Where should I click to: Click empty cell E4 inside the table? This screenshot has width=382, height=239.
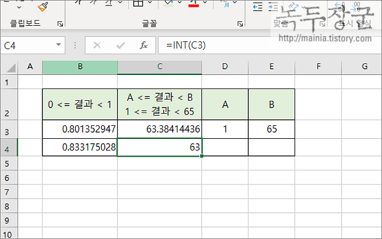point(271,147)
